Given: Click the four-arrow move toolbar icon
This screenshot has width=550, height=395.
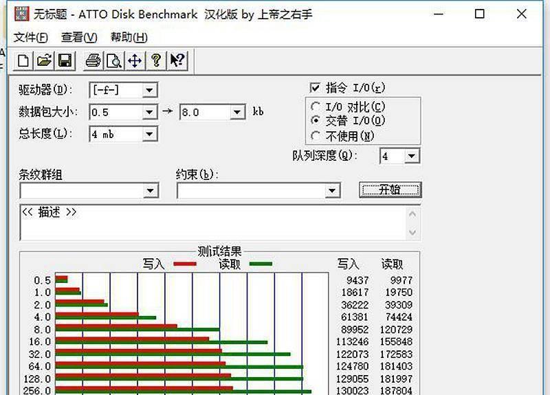Looking at the screenshot, I should pos(135,60).
